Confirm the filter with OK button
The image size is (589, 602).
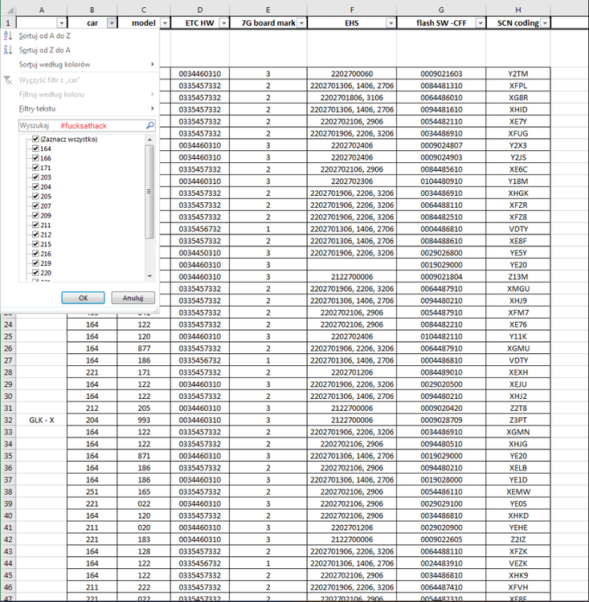coord(83,298)
